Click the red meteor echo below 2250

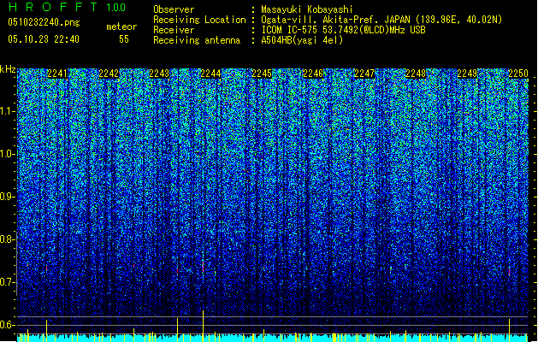(x=509, y=271)
